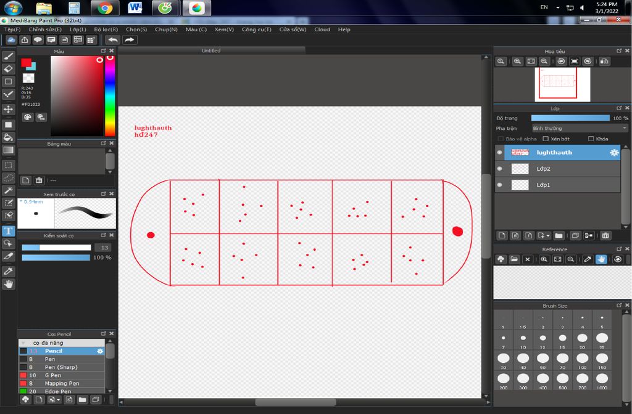Select the Pen (Sharp) brush
Screen dimensions: 632x414
(62, 367)
